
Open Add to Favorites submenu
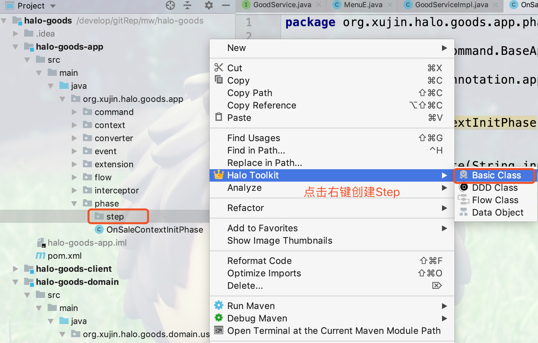(332, 228)
